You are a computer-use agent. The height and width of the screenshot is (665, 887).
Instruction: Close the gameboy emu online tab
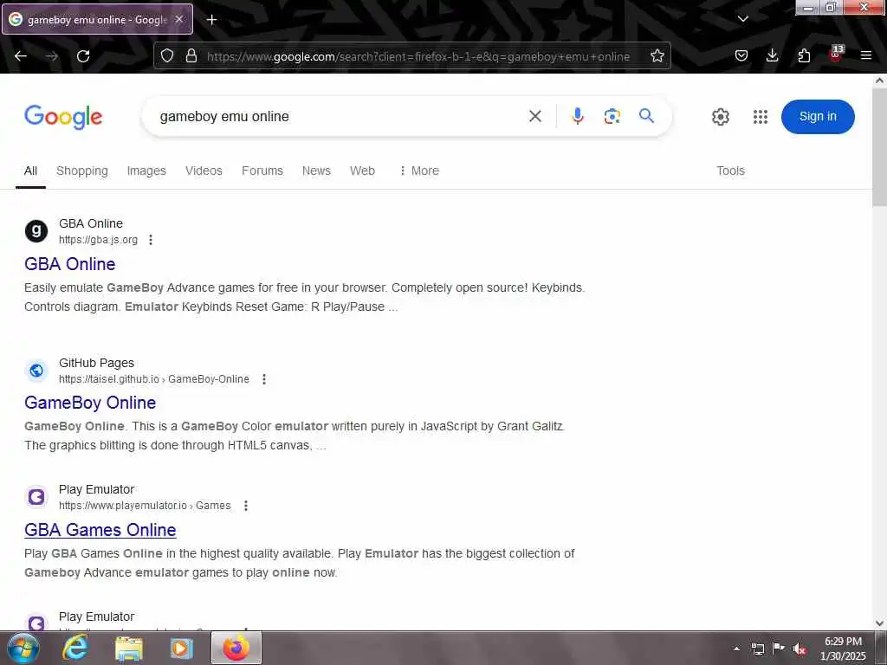pyautogui.click(x=178, y=19)
